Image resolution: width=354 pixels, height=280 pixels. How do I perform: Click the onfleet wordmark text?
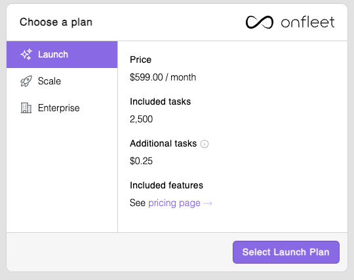(x=307, y=22)
